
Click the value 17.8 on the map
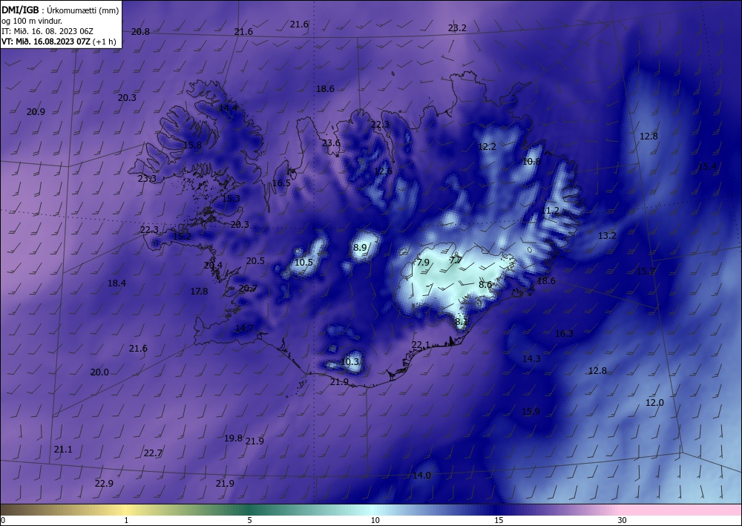(199, 291)
